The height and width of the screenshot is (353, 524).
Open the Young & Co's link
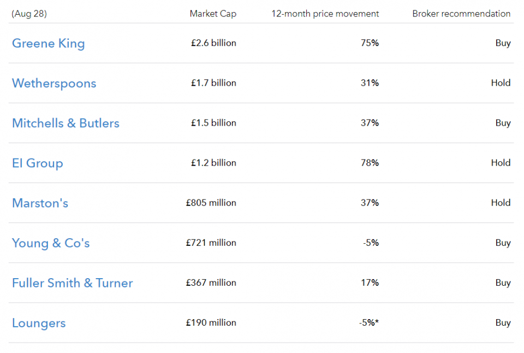[51, 243]
